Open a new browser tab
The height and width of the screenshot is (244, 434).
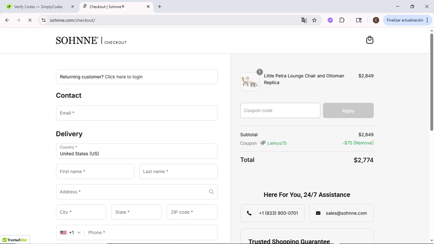click(x=159, y=7)
